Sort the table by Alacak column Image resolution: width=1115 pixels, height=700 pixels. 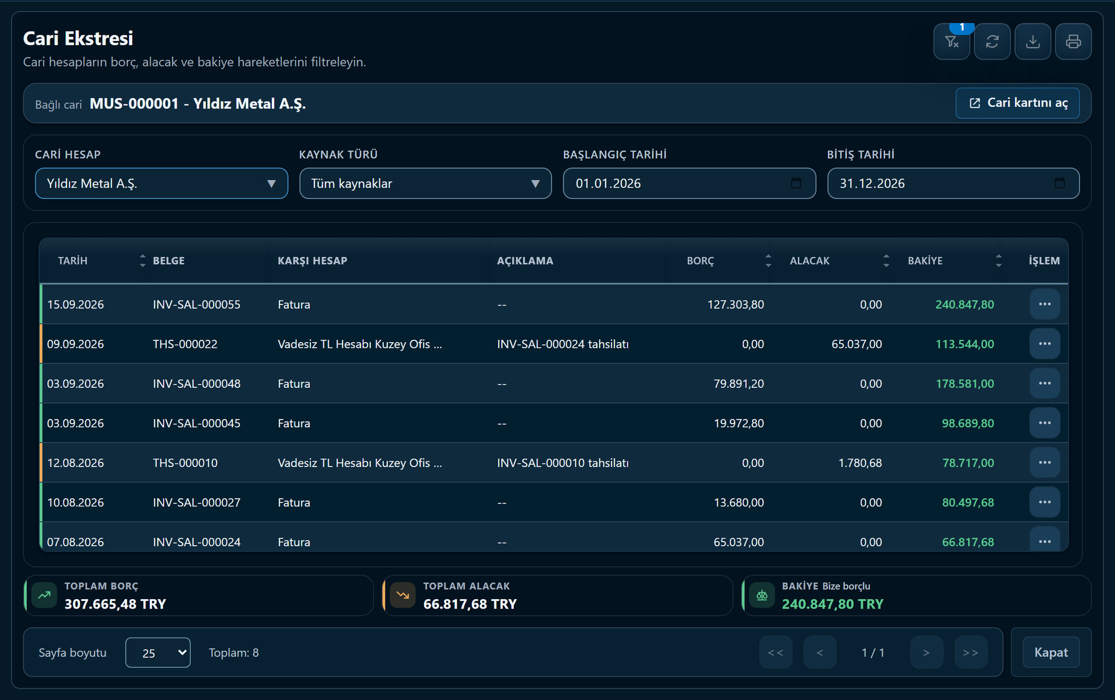tap(886, 261)
